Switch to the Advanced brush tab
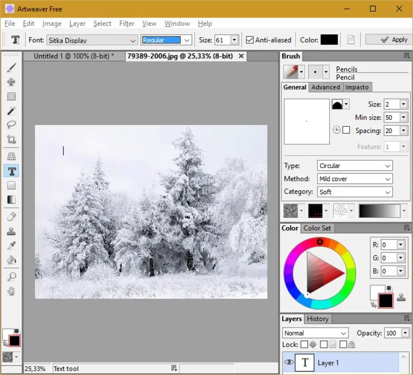Image resolution: width=413 pixels, height=375 pixels. (326, 87)
